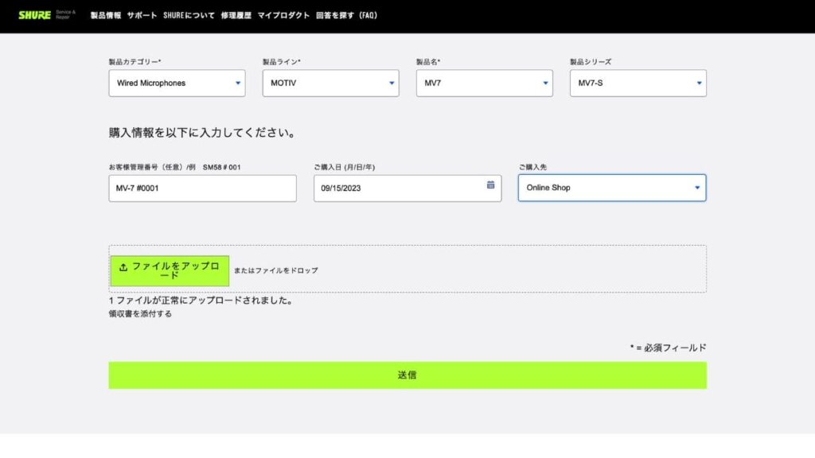Image resolution: width=815 pixels, height=458 pixels.
Task: Open the 製品ライン dropdown showing MOTIV
Action: coord(330,83)
